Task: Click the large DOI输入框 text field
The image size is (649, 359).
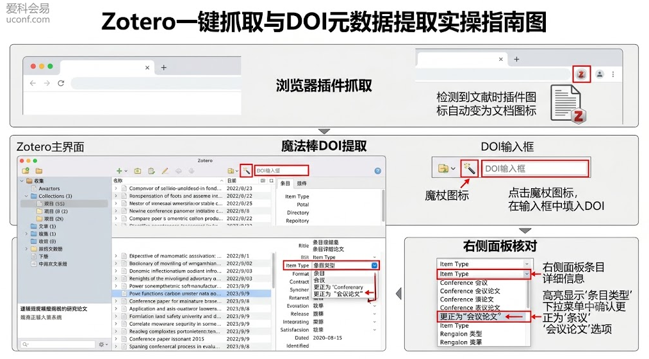Action: (535, 169)
